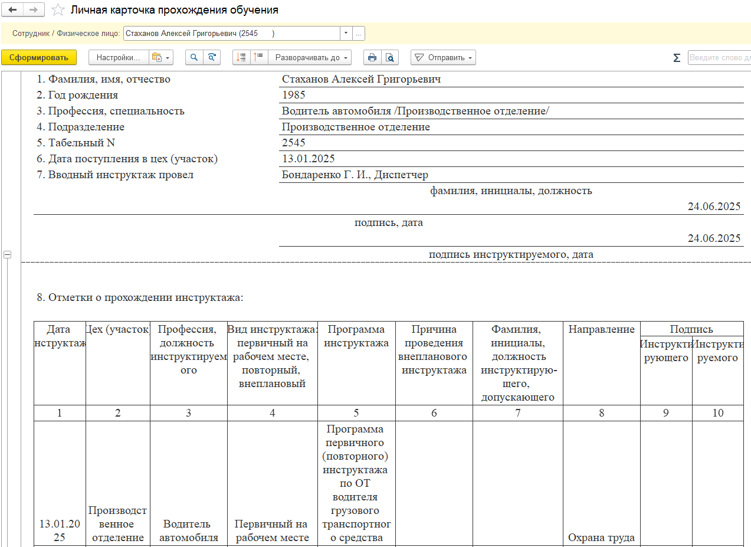Open the find magnifier tool
Screen dimensions: 751x547
point(194,57)
